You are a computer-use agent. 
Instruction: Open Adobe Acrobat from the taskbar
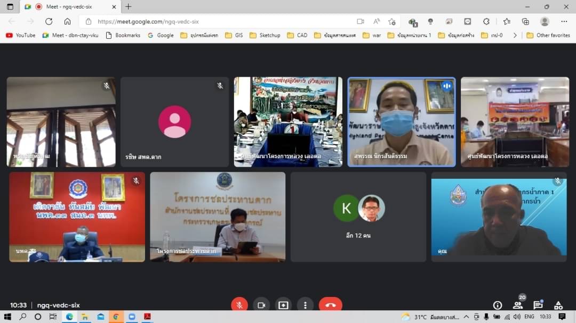(x=147, y=317)
